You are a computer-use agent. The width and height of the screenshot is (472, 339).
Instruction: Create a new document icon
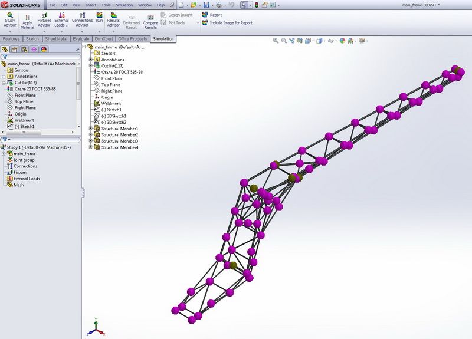[181, 5]
